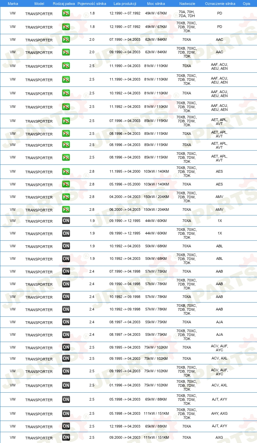
Task: Click ON icon in AJA 70XA row
Action: [66, 322]
